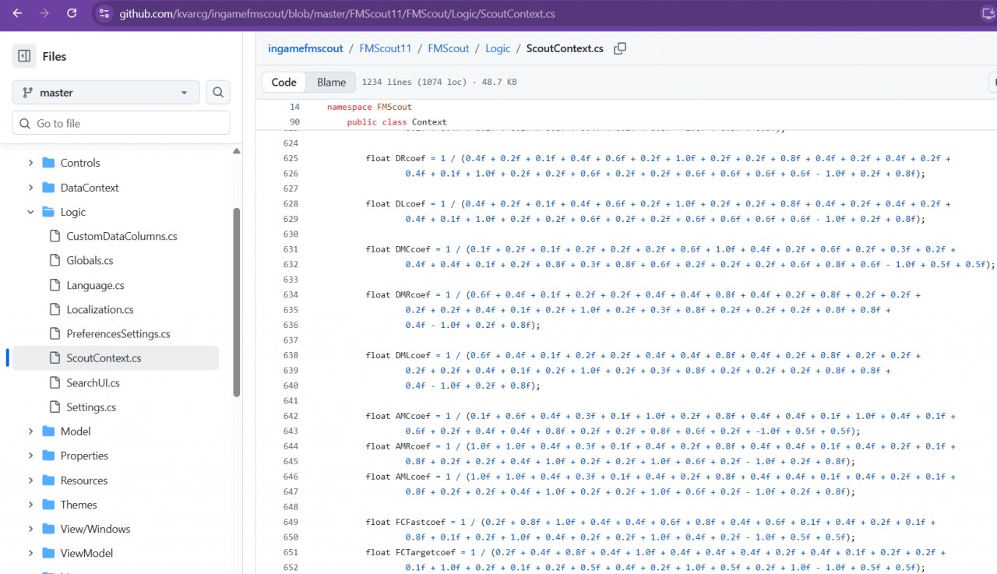Click the Resources folder icon

[x=48, y=481]
